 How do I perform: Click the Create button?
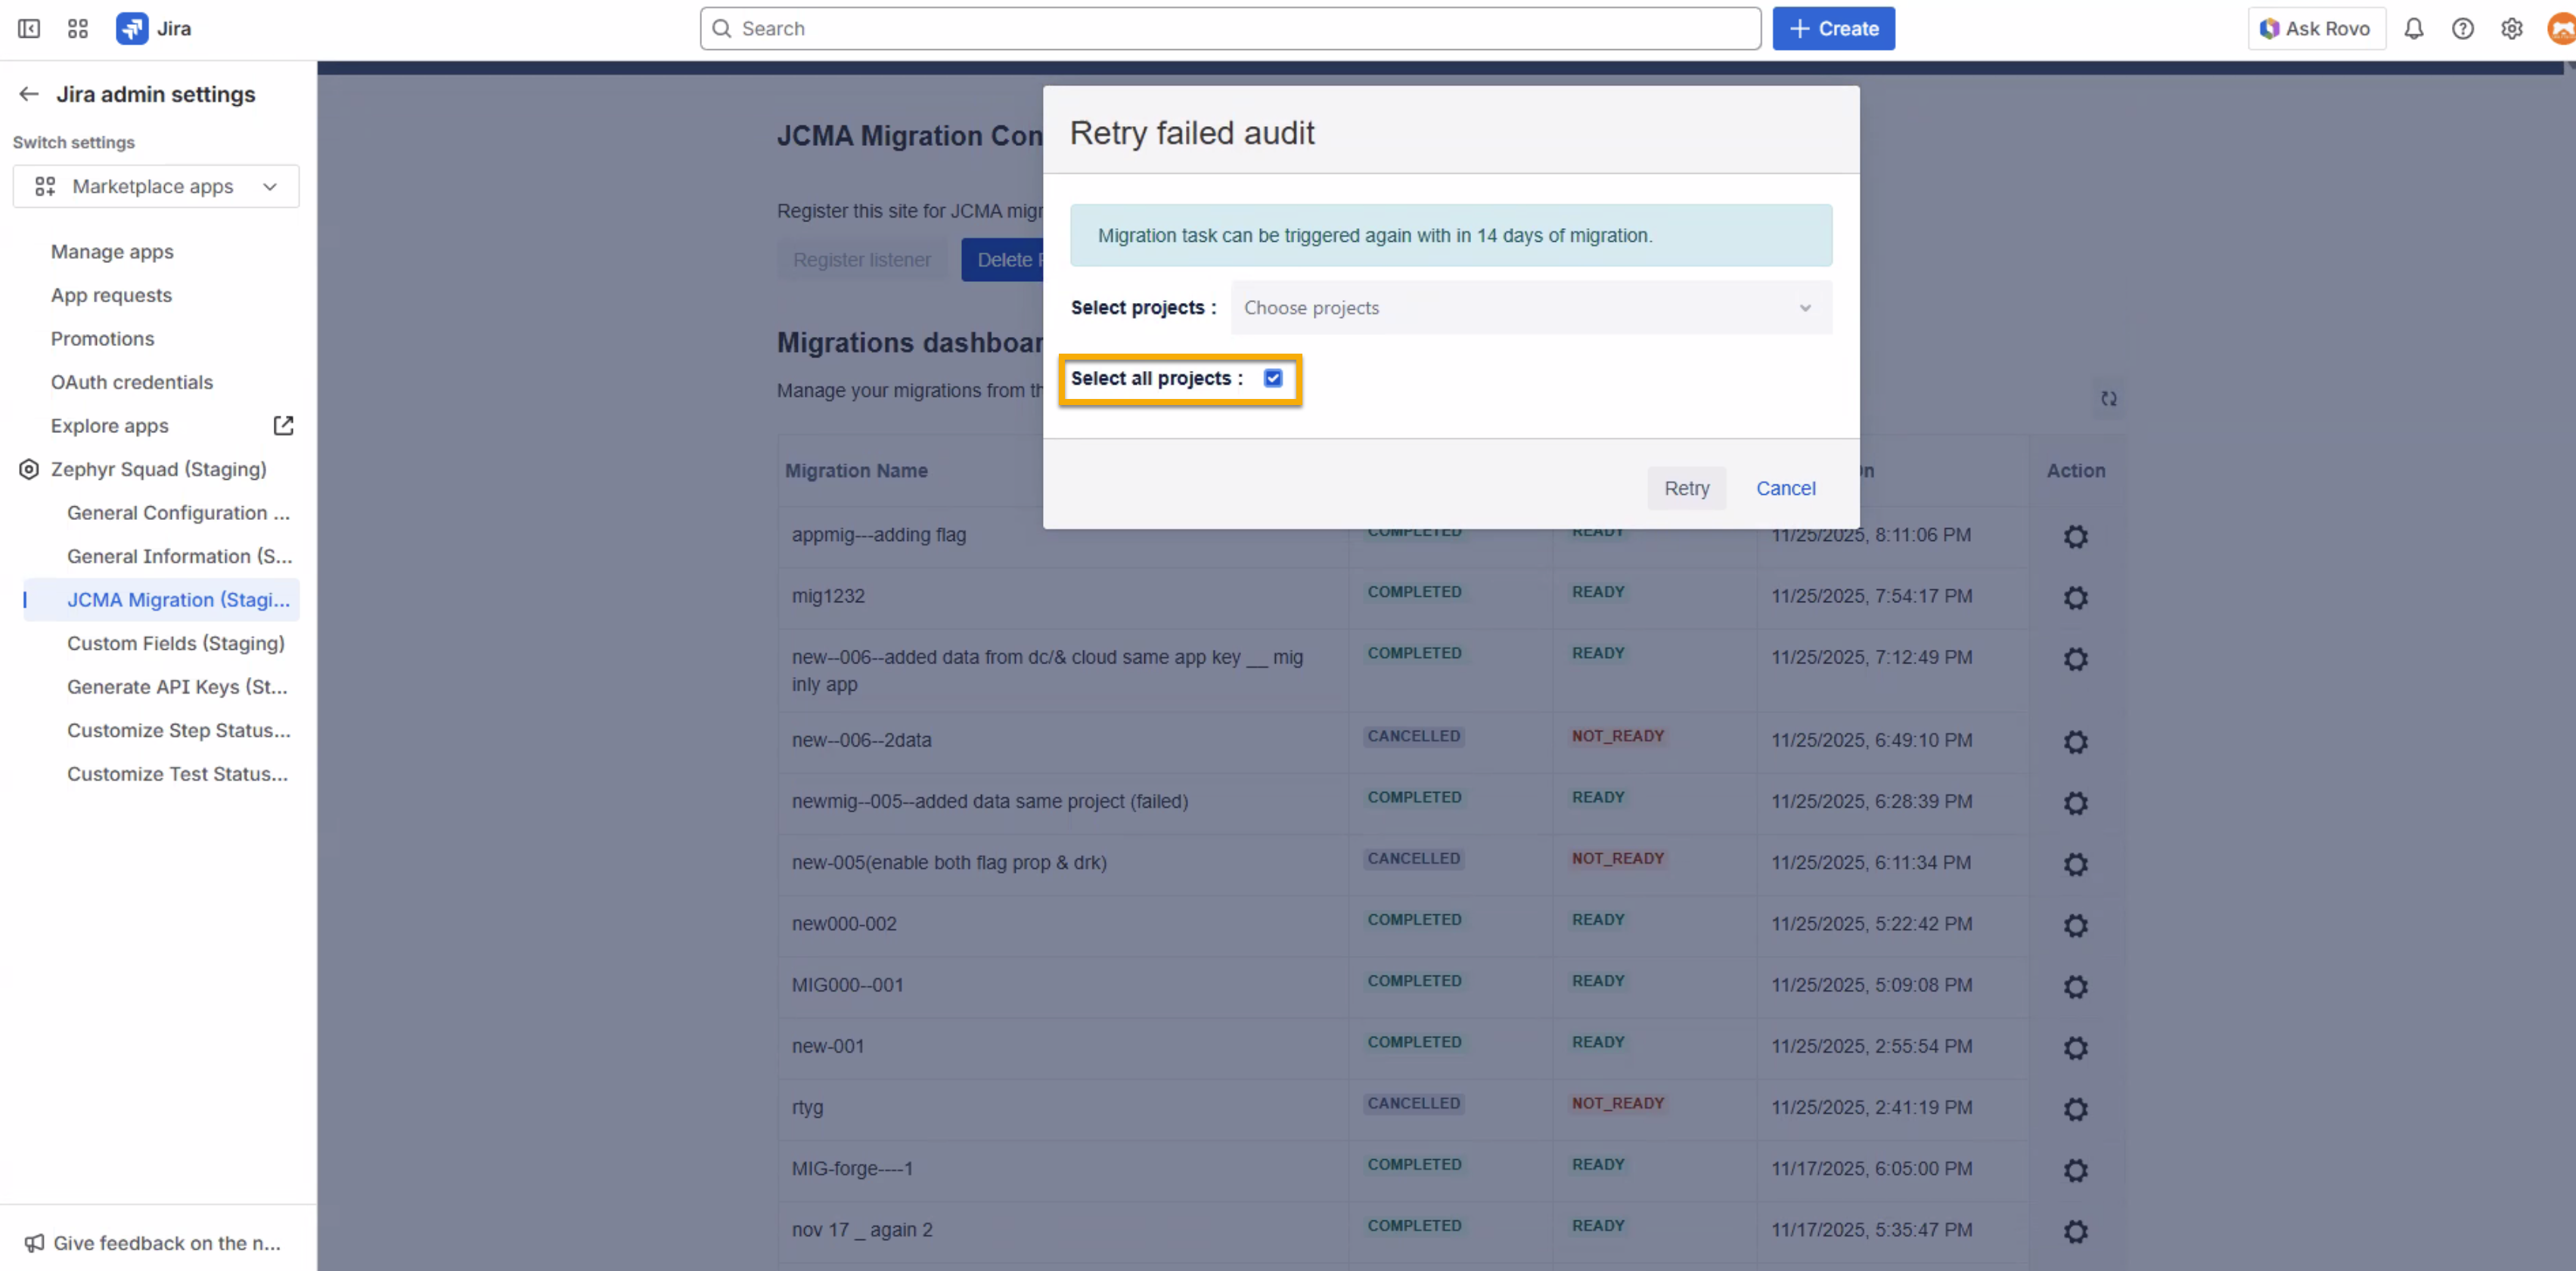(x=1833, y=29)
